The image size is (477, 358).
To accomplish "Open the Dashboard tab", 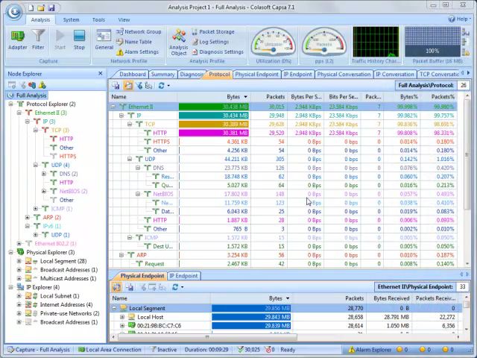I will (x=132, y=75).
